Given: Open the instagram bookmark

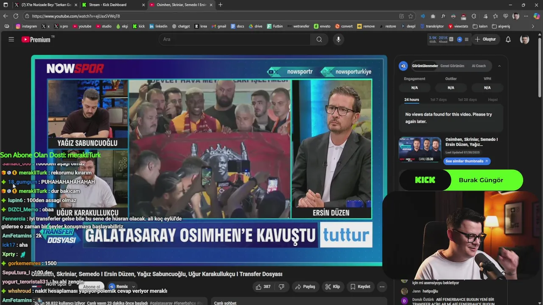Looking at the screenshot, I should [26, 26].
